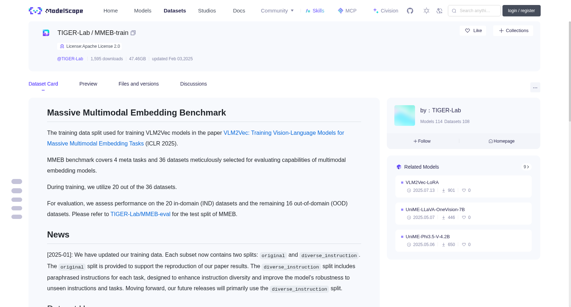The width and height of the screenshot is (571, 307).
Task: Go to the Home page
Action: (111, 11)
